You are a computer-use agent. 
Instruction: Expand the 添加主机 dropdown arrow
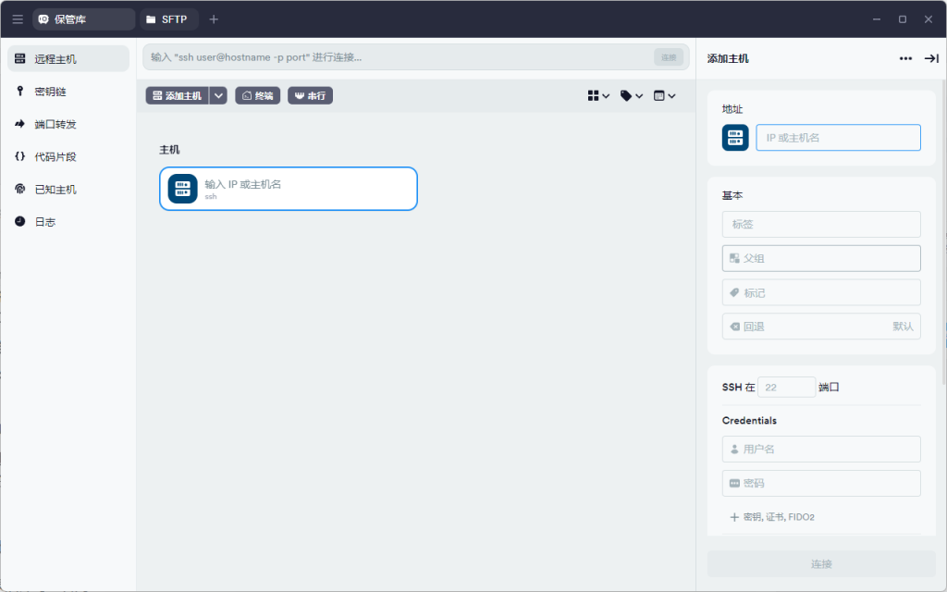(218, 95)
